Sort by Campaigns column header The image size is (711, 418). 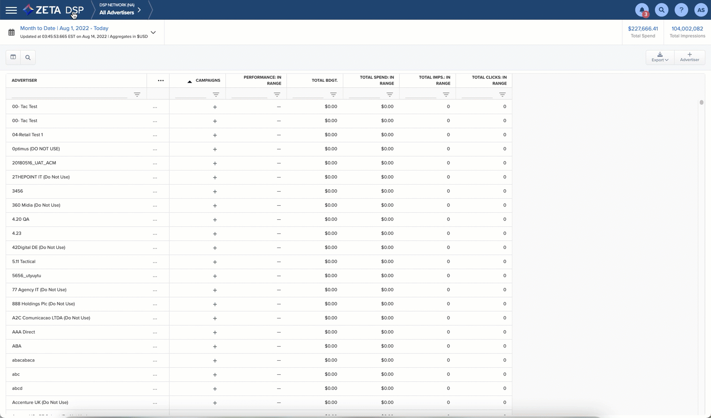tap(207, 80)
